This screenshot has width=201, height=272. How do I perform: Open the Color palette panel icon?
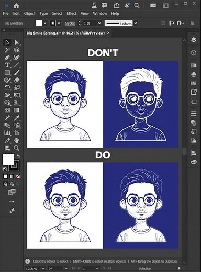pos(194,162)
